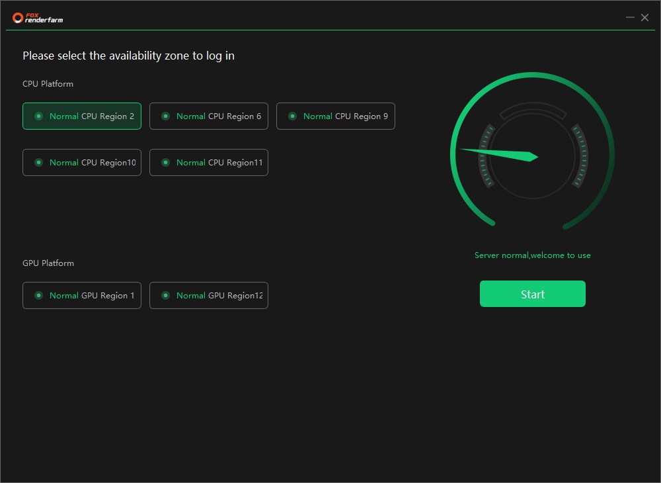Click the 'GPU Platform' heading
Viewport: 661px width, 483px height.
48,263
